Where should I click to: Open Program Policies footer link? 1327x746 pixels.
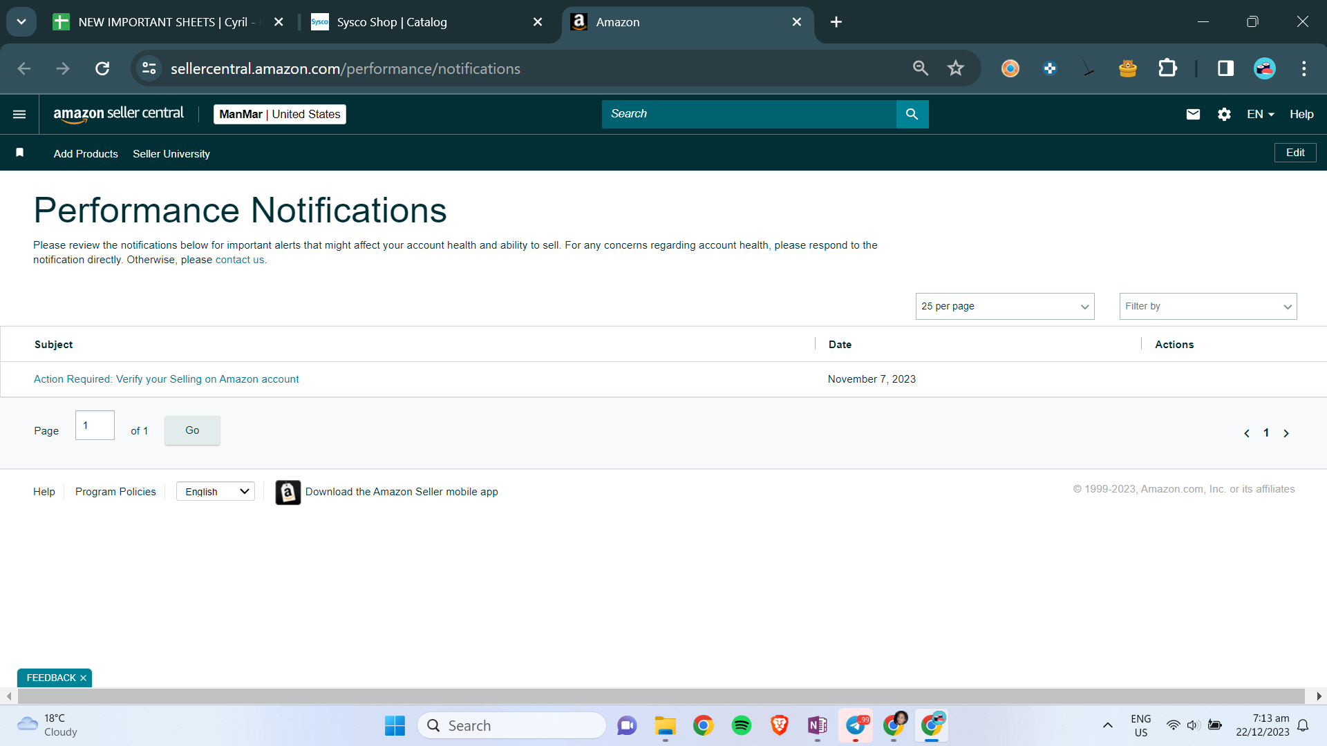click(x=115, y=492)
